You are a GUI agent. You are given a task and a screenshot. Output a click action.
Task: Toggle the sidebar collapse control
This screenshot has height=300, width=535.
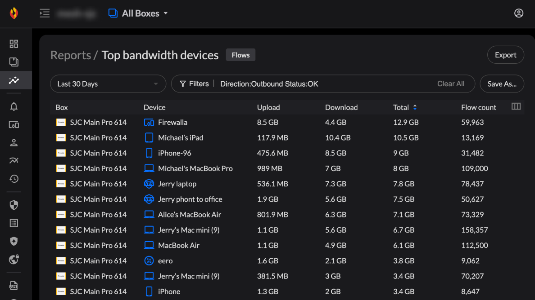44,13
